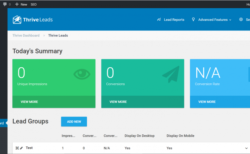This screenshot has height=154, width=250.
Task: Click the eye icon in Unique Impressions card
Action: point(82,74)
